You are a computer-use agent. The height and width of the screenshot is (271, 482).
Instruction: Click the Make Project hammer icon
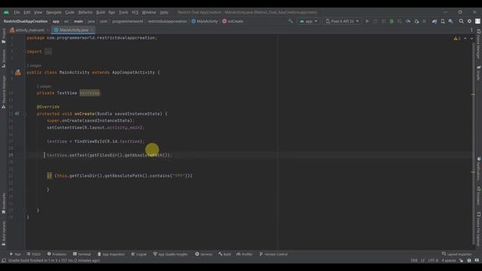[x=291, y=21]
